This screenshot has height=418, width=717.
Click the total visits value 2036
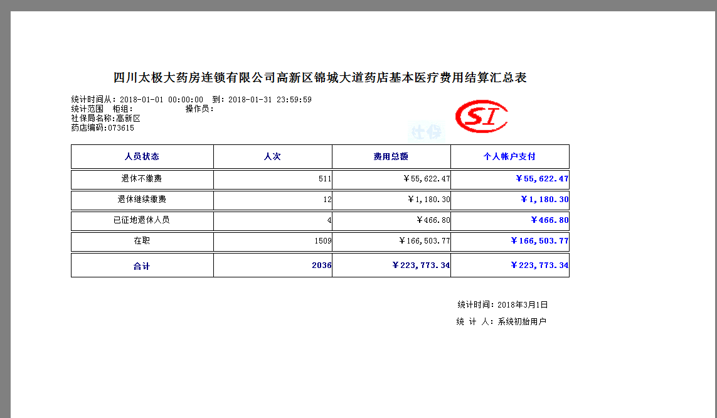tap(321, 265)
